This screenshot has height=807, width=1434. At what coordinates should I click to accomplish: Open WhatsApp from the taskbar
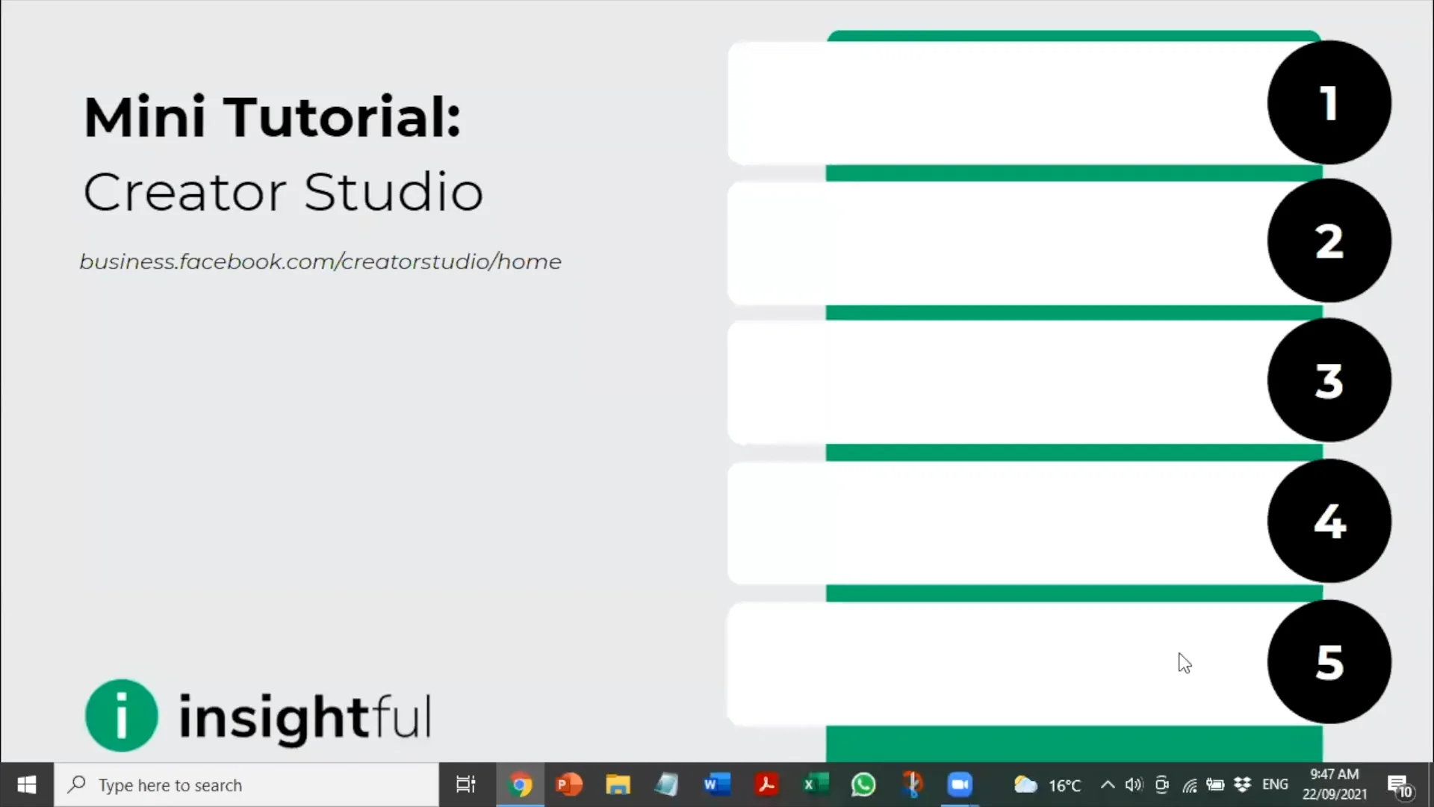(863, 785)
